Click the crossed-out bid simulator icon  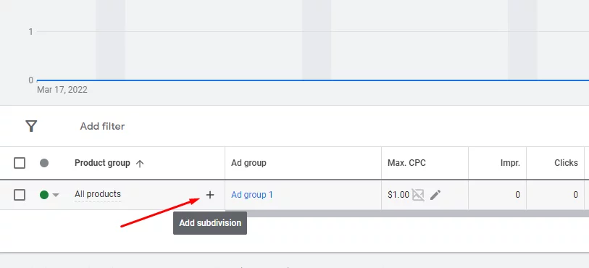coord(418,195)
